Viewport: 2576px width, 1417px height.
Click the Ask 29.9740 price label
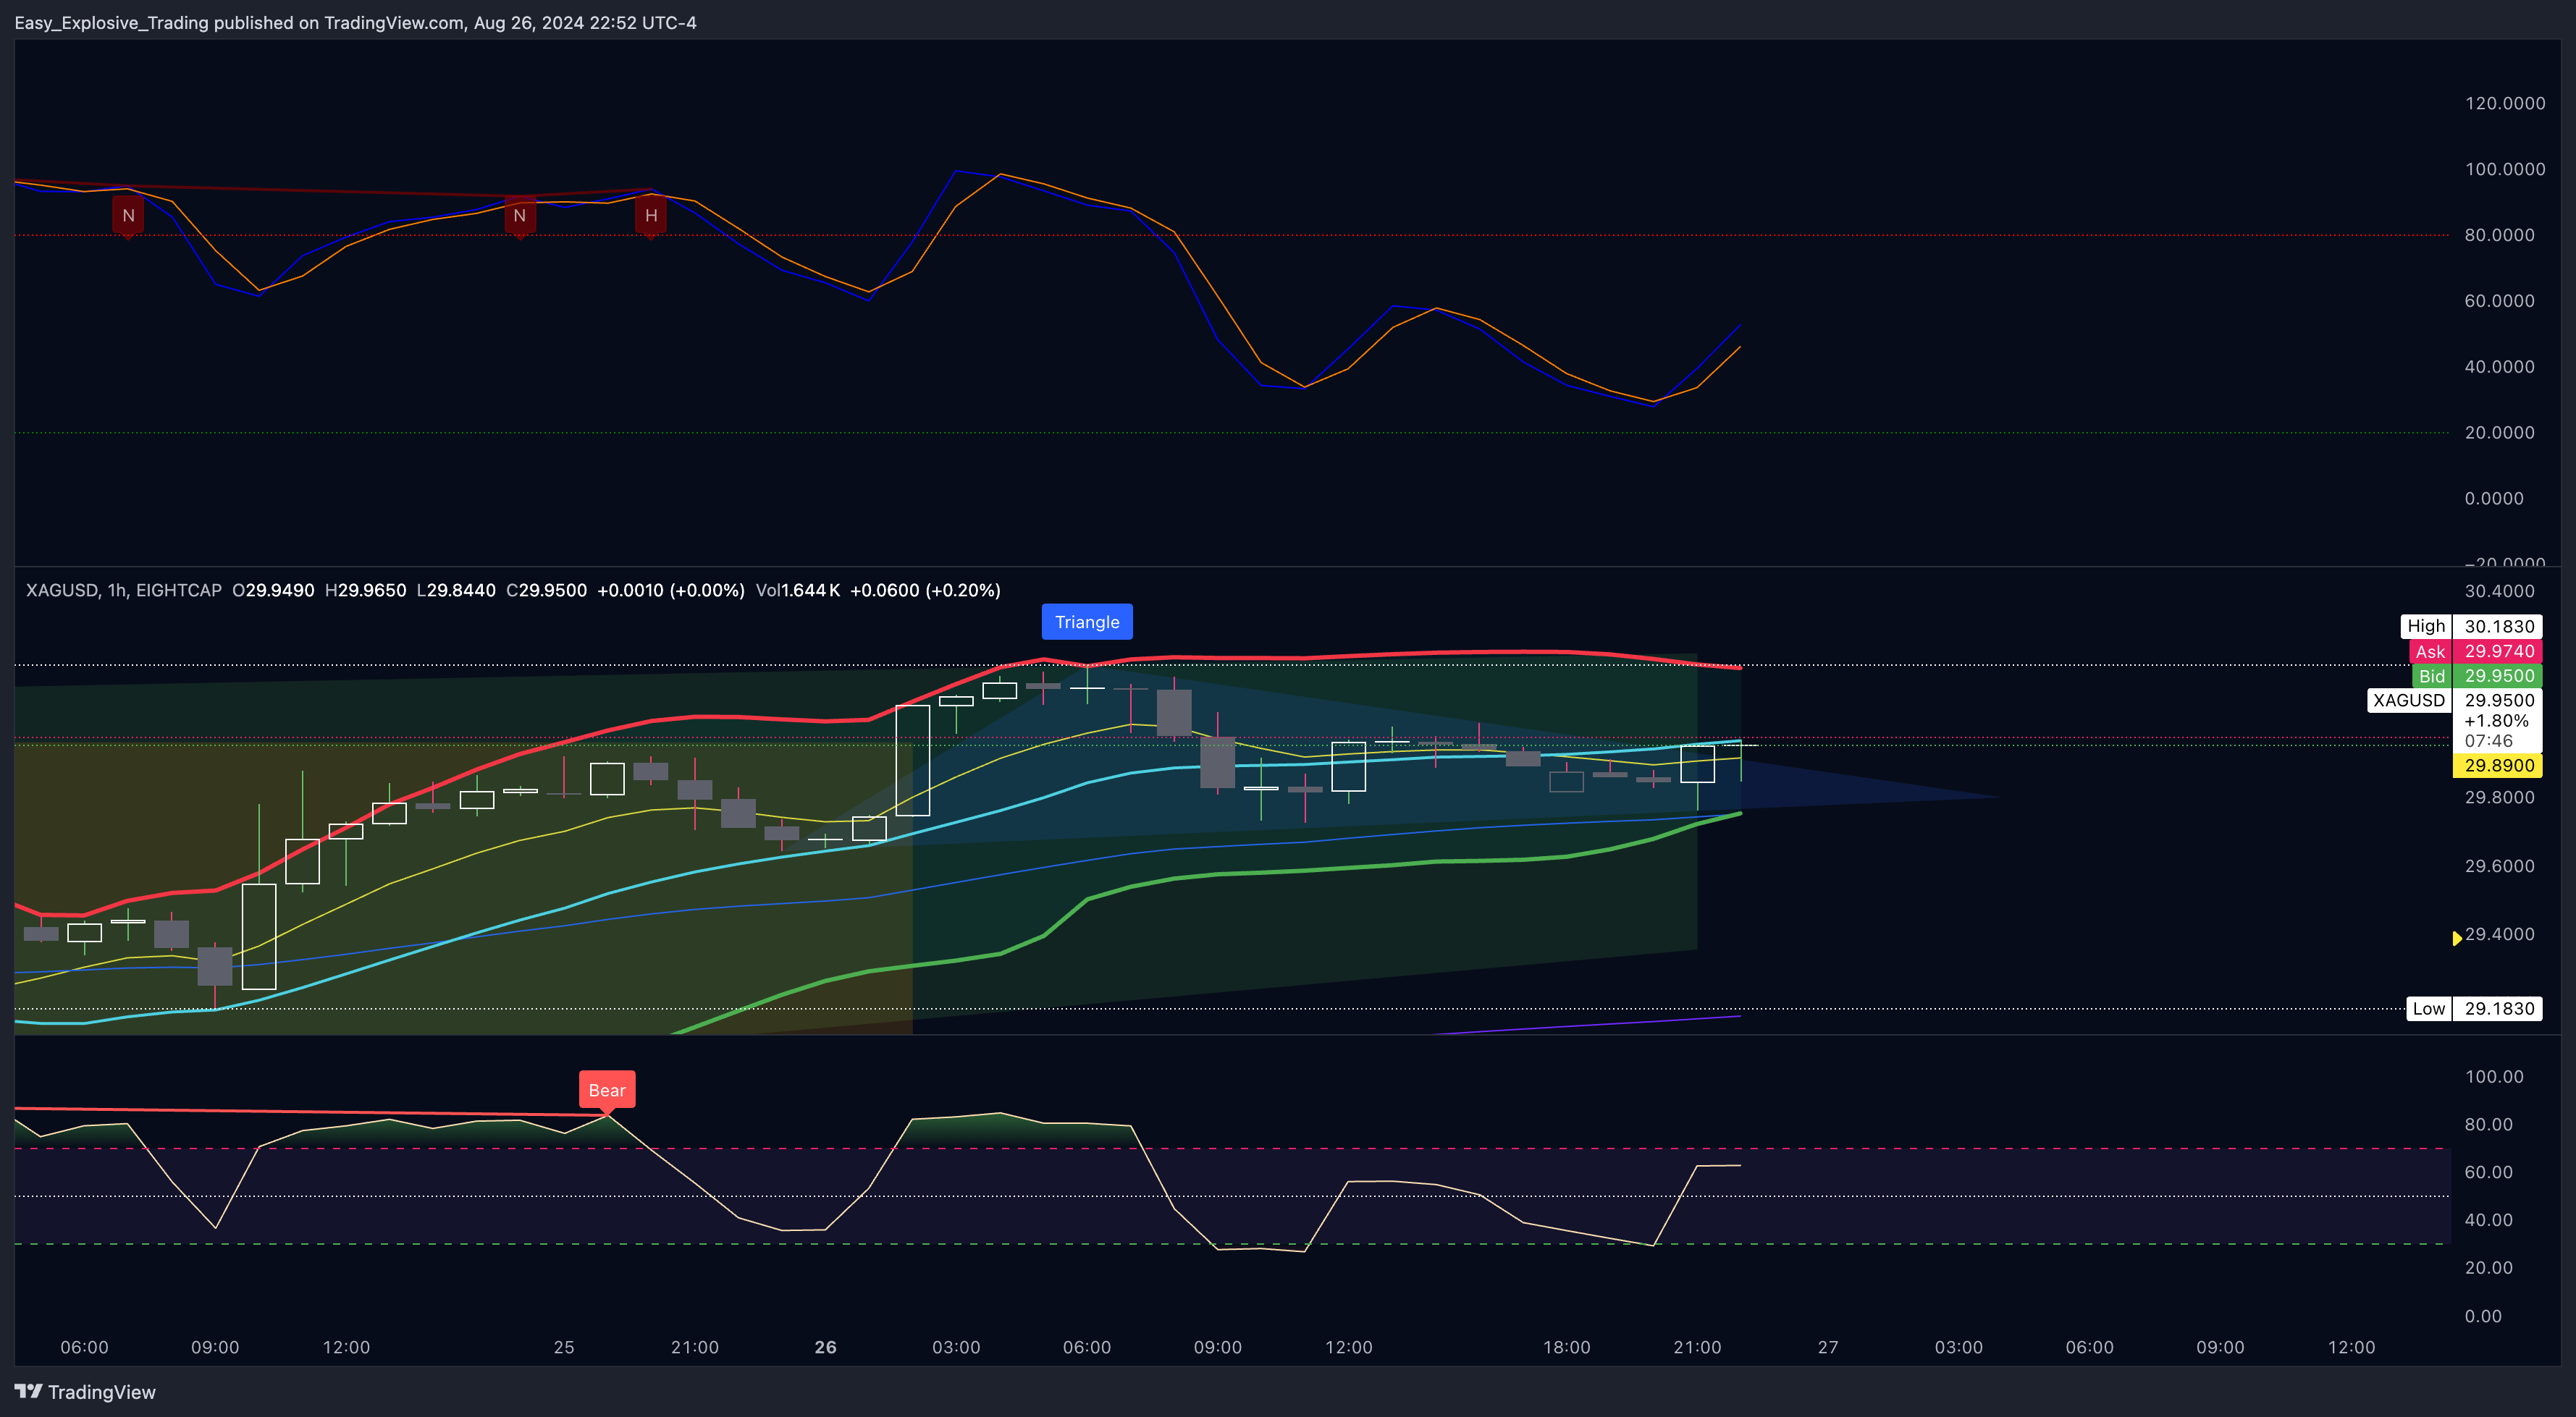[x=2476, y=651]
